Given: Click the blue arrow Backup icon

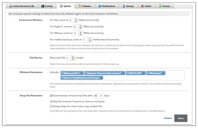Looking at the screenshot, I should tap(124, 6).
